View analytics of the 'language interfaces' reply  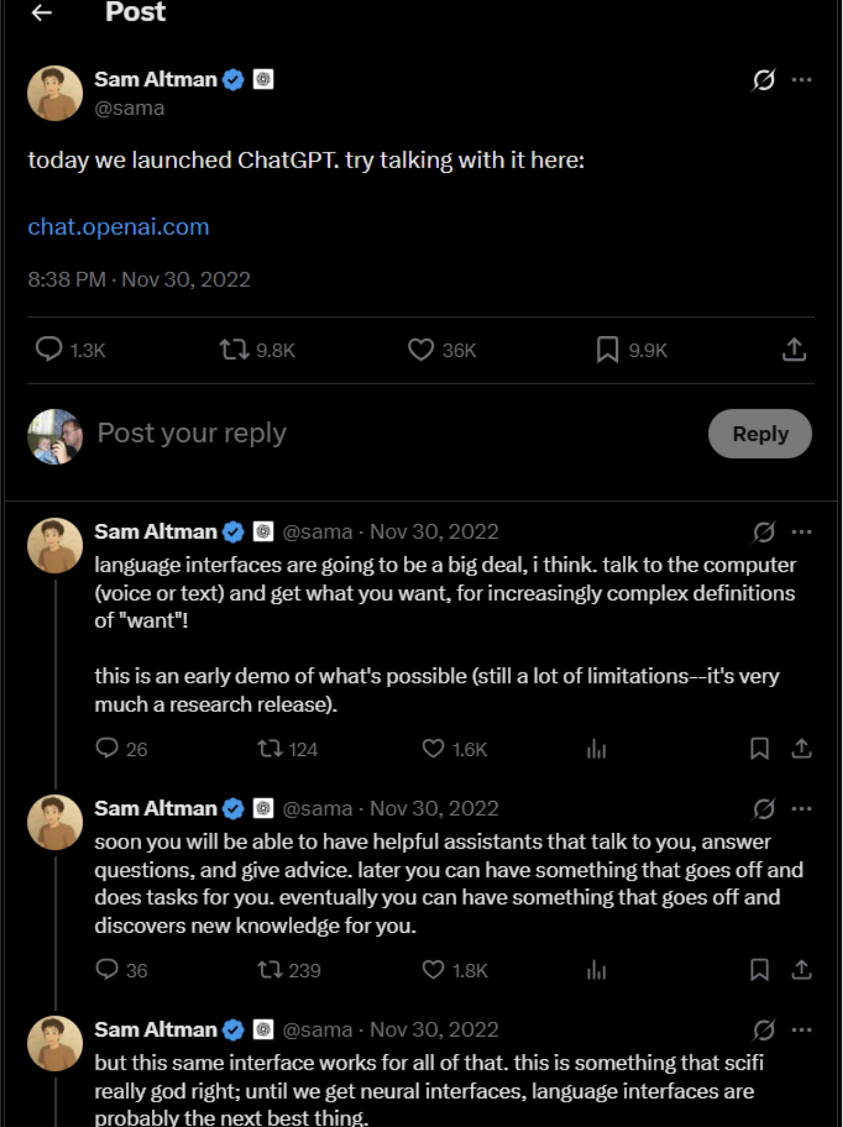click(596, 749)
